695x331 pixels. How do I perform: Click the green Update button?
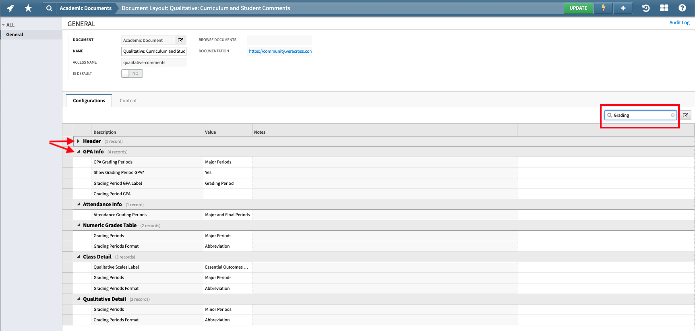(578, 8)
